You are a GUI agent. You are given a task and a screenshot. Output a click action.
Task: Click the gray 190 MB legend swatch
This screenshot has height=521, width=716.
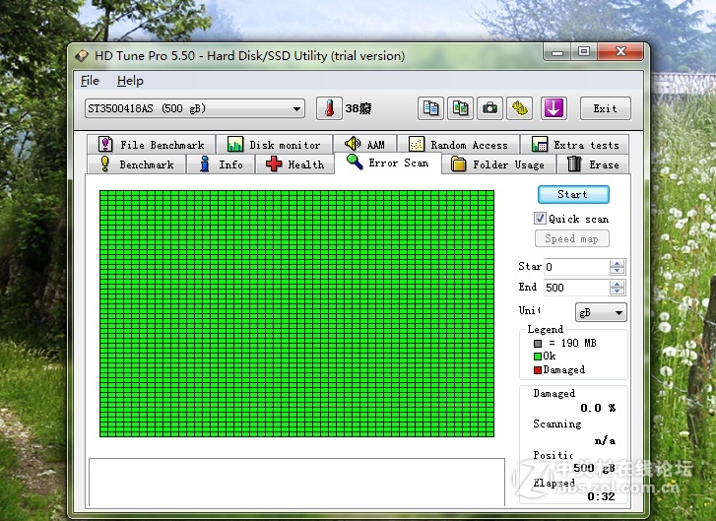[x=538, y=344]
